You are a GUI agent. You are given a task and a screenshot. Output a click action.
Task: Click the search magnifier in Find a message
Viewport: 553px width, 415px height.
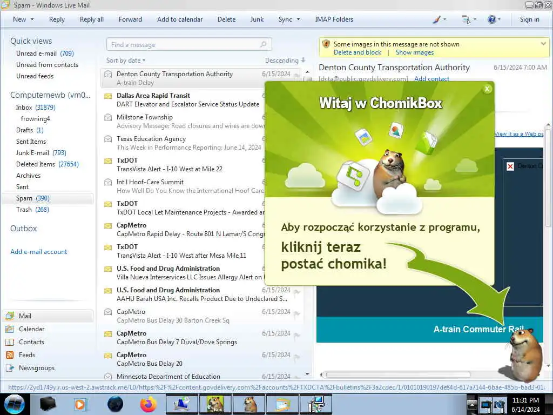[263, 44]
